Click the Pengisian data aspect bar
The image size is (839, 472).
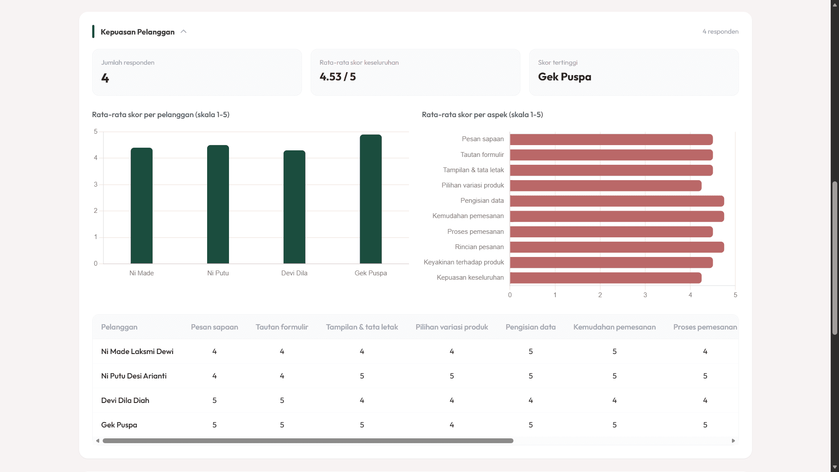[617, 201]
